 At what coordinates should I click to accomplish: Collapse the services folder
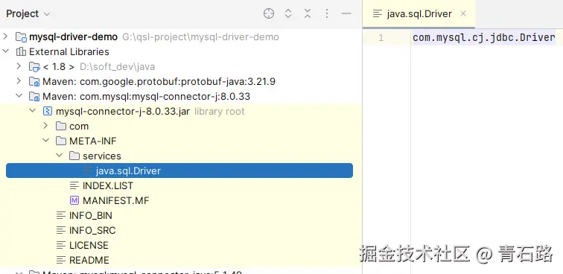coord(59,156)
